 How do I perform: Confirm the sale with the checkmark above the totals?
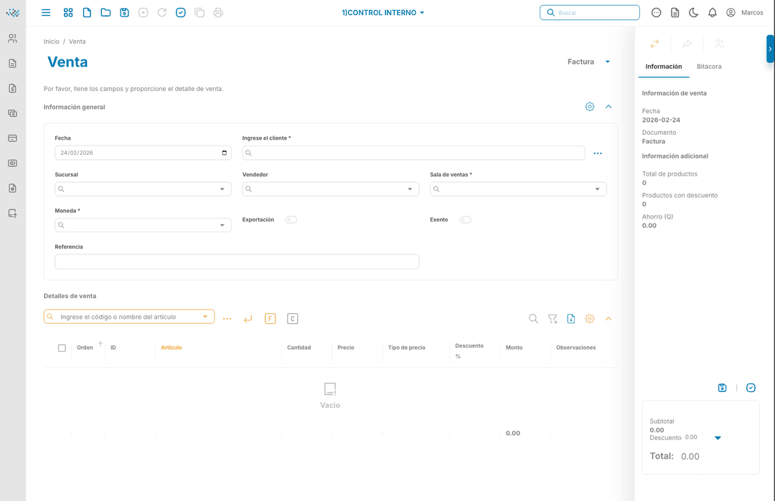[x=751, y=388]
